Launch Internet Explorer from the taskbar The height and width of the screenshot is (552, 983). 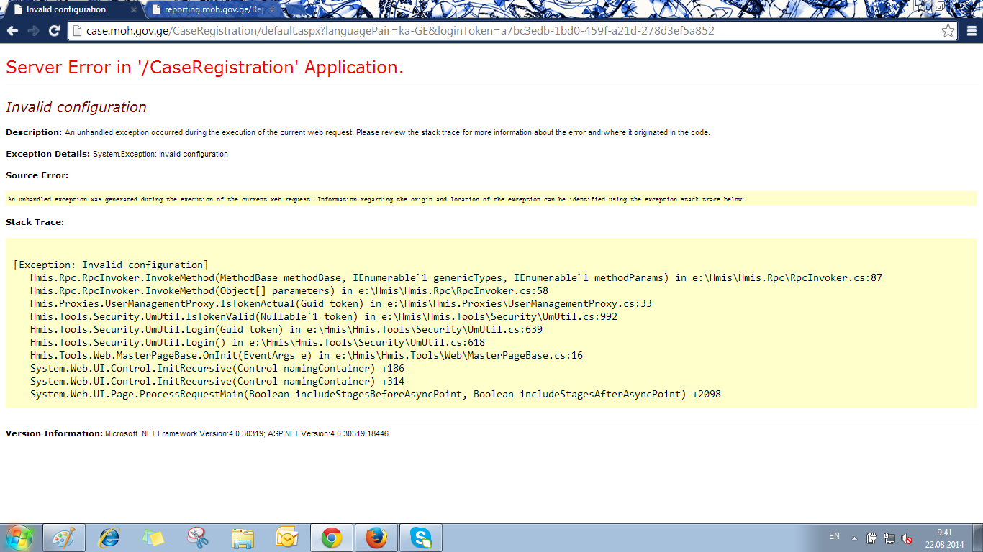[109, 538]
